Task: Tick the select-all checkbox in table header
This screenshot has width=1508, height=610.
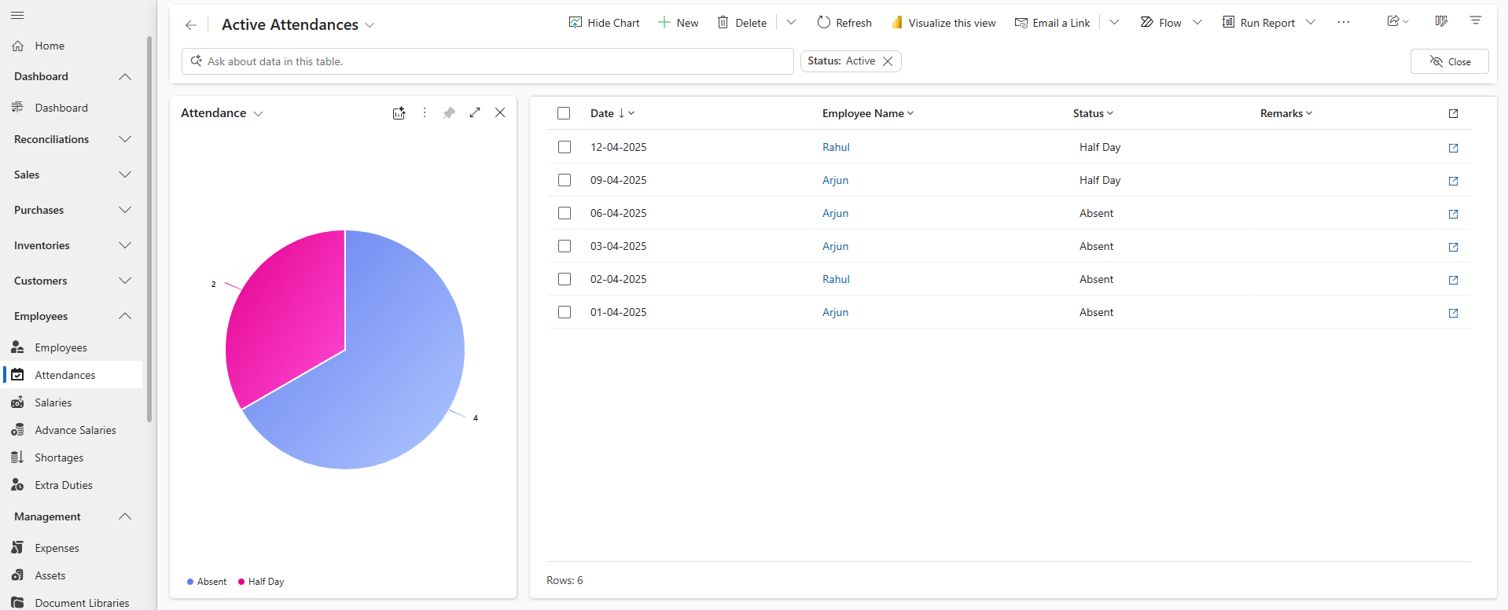Action: pyautogui.click(x=564, y=113)
